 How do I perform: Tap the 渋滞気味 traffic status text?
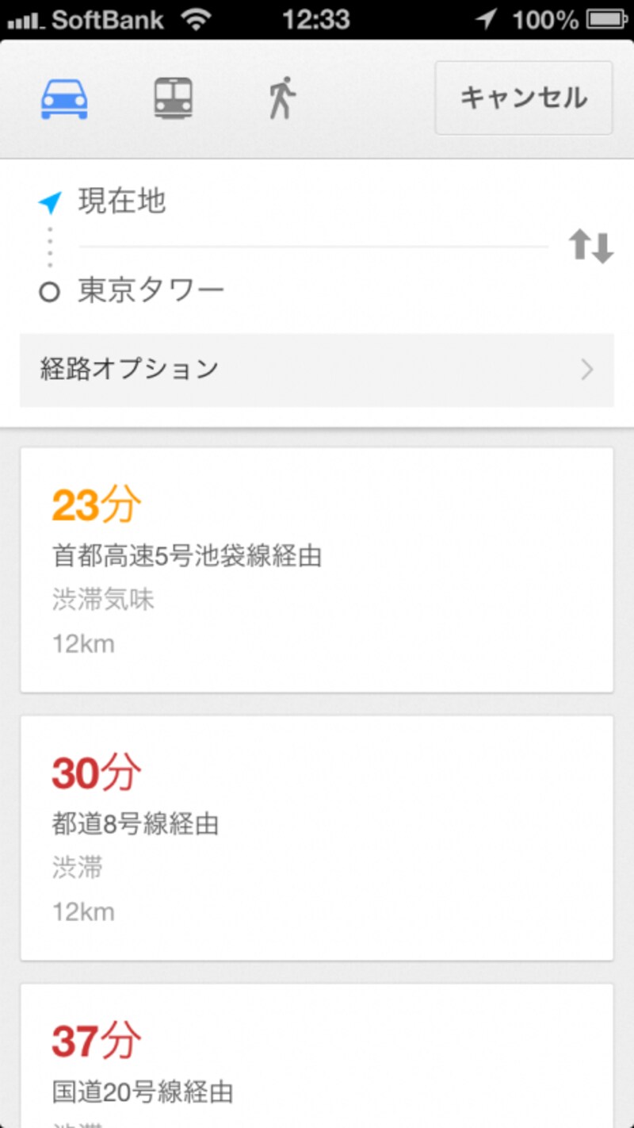coord(103,600)
